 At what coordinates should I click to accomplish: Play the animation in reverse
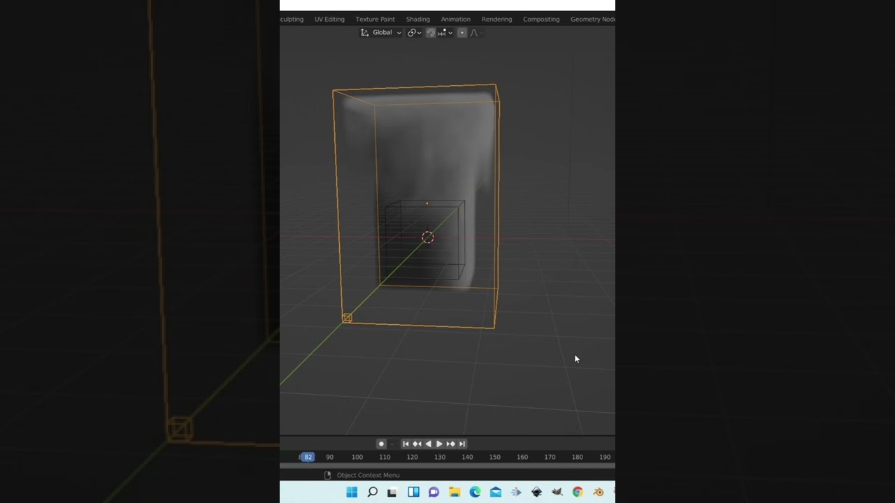coord(428,444)
